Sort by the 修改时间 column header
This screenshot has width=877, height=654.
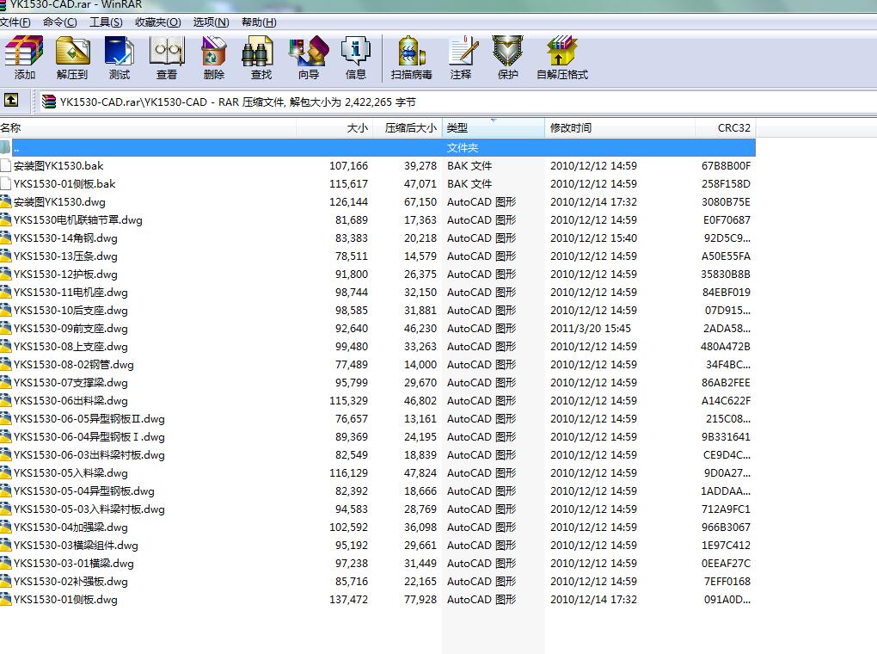pos(620,127)
